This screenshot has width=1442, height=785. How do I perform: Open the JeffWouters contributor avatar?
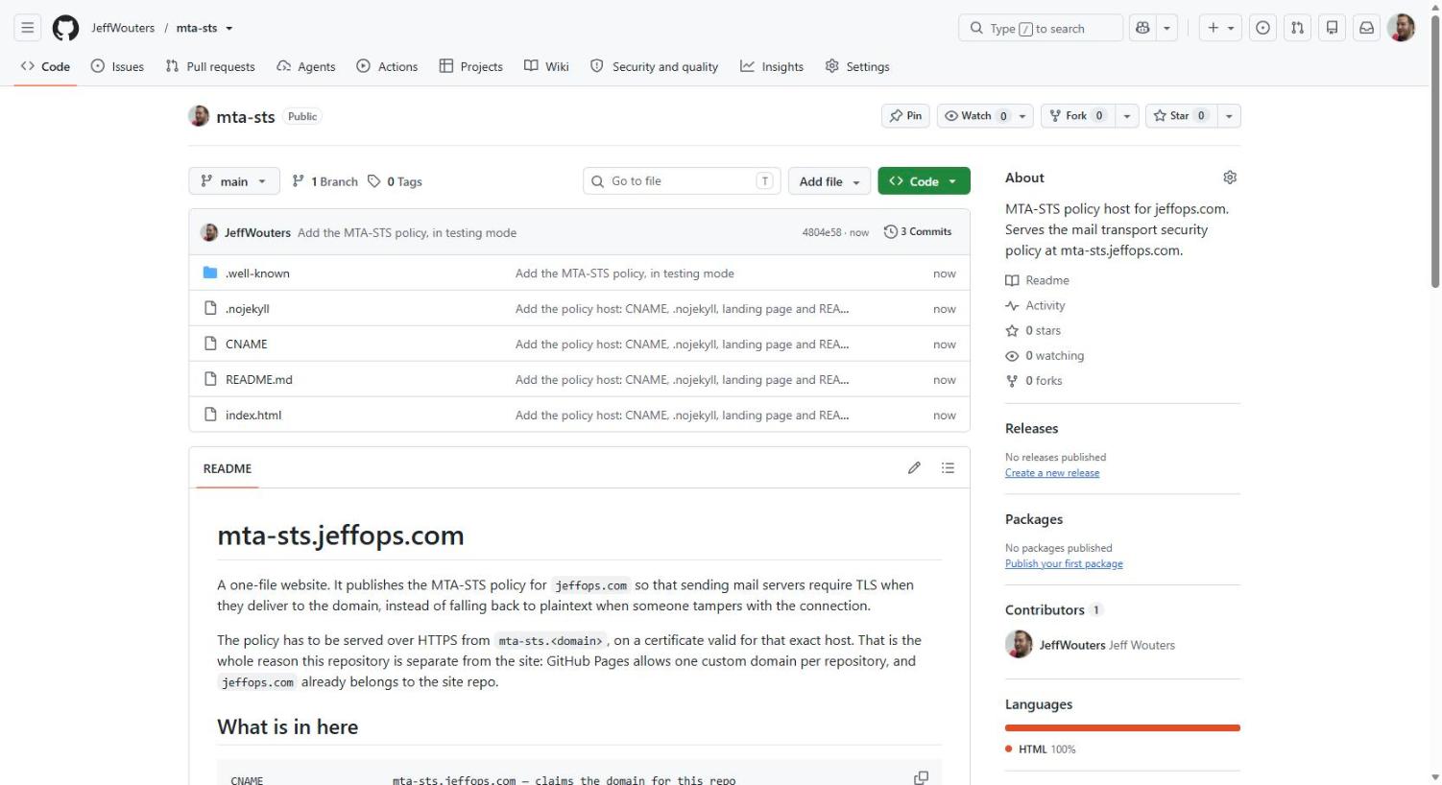click(x=1019, y=645)
